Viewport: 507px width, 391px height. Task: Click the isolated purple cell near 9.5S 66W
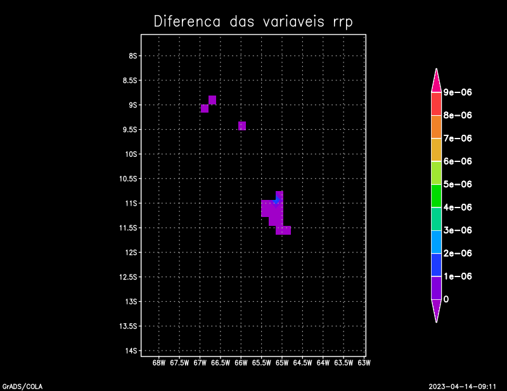pos(241,126)
